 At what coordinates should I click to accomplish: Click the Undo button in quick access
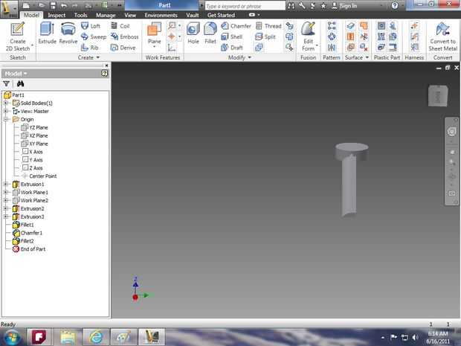63,6
